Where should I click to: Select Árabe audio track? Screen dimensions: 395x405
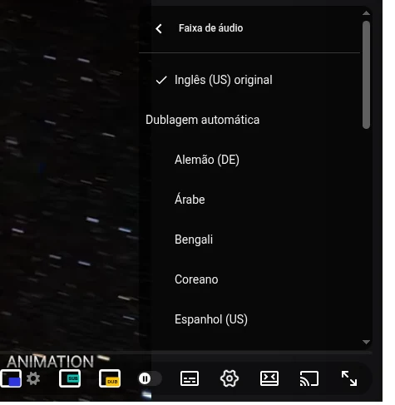[249, 200]
